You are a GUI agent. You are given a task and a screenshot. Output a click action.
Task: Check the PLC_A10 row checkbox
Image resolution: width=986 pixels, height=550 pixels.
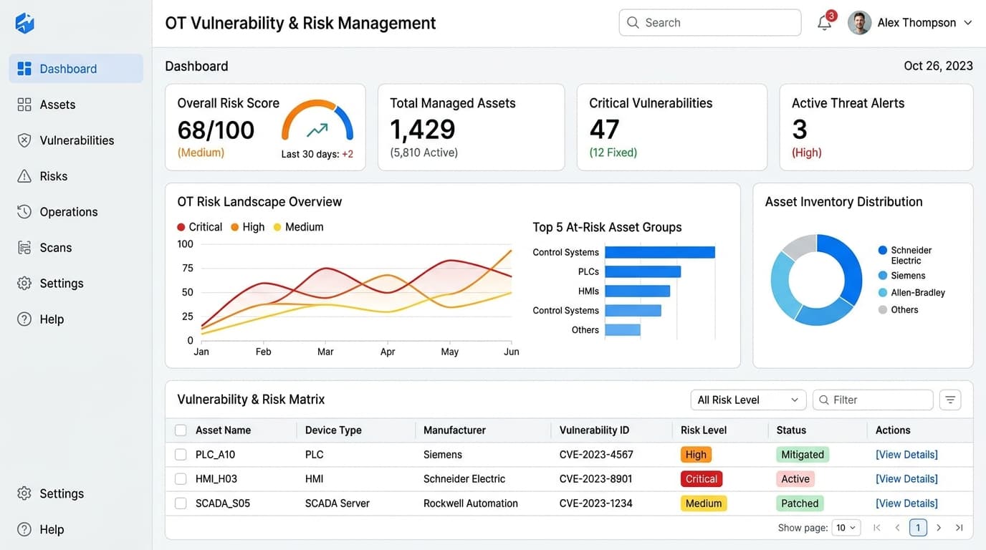pyautogui.click(x=181, y=455)
